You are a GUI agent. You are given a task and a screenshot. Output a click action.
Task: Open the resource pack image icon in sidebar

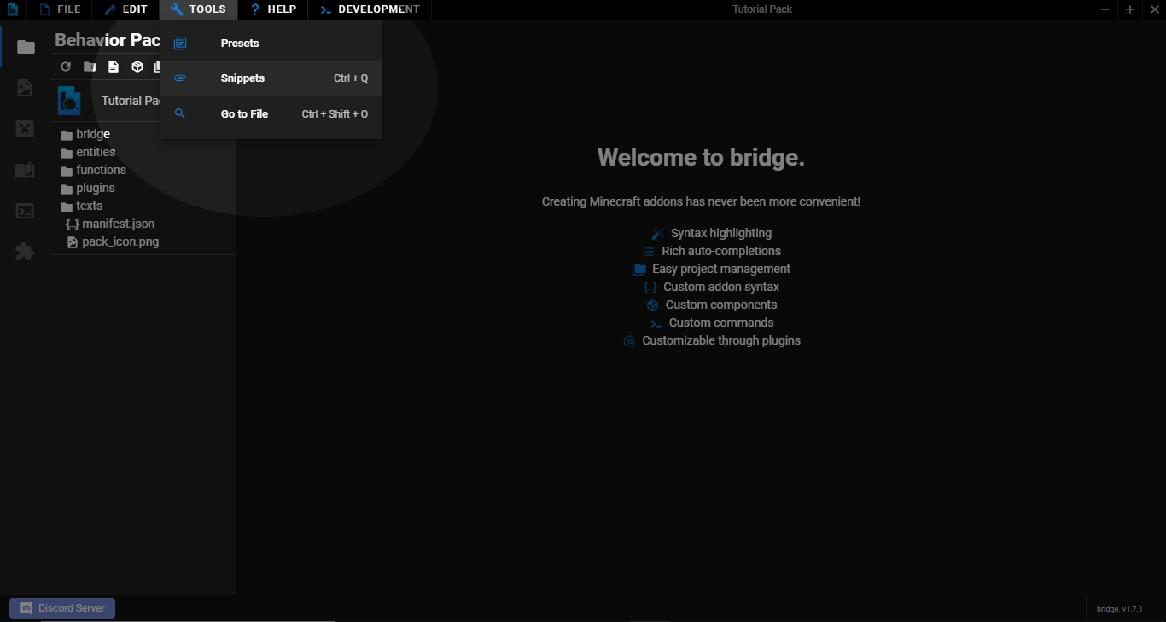[25, 88]
